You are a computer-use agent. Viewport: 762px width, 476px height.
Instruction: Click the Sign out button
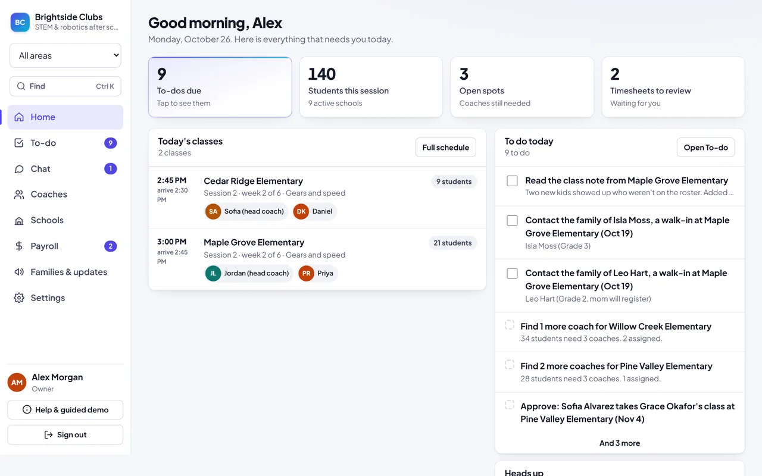coord(65,435)
